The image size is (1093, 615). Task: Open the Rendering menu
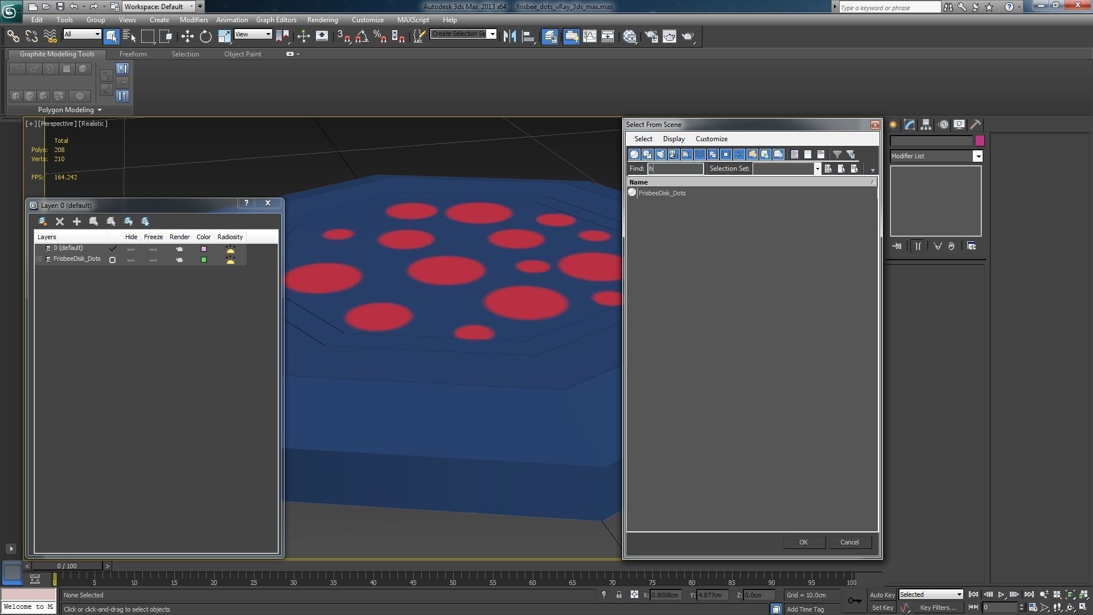322,19
